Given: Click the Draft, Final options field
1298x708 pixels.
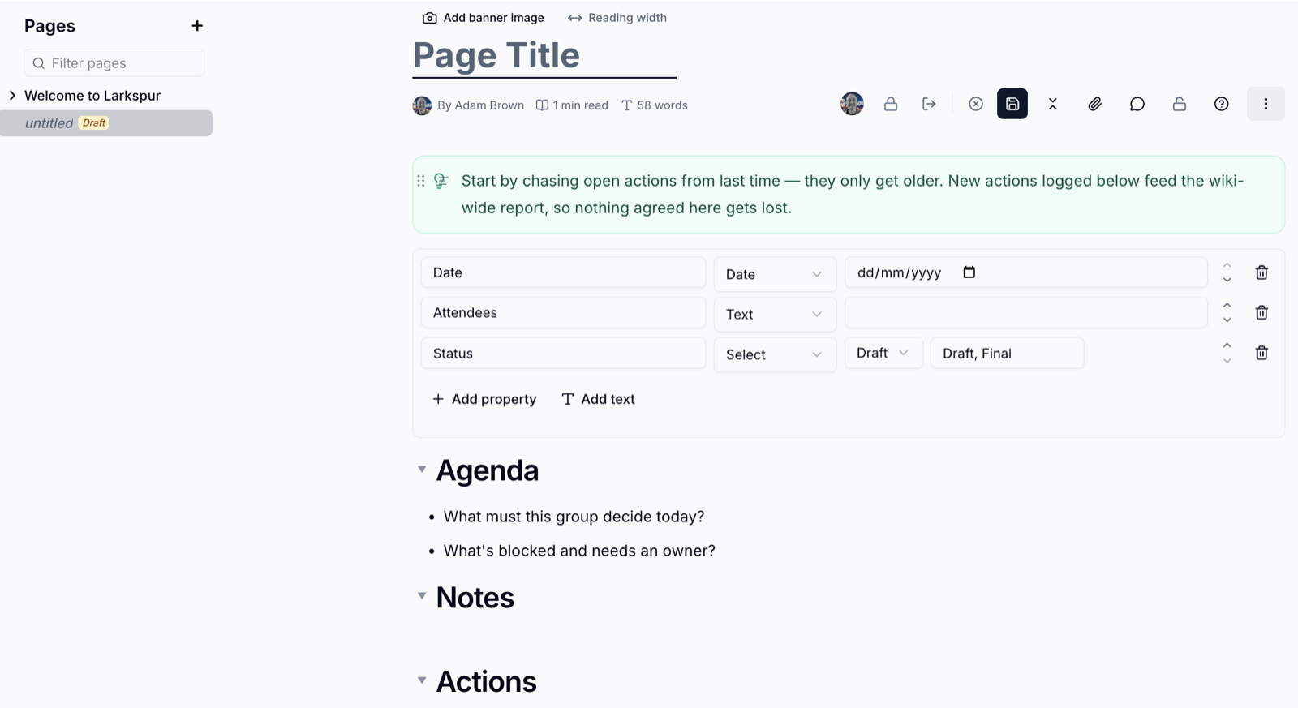Looking at the screenshot, I should (1007, 353).
